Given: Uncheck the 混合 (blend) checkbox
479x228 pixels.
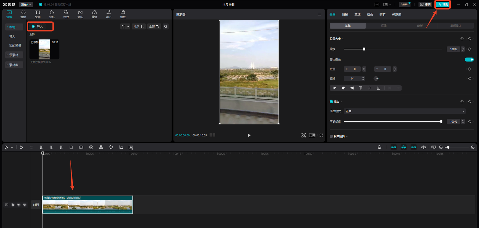Looking at the screenshot, I should [x=331, y=102].
